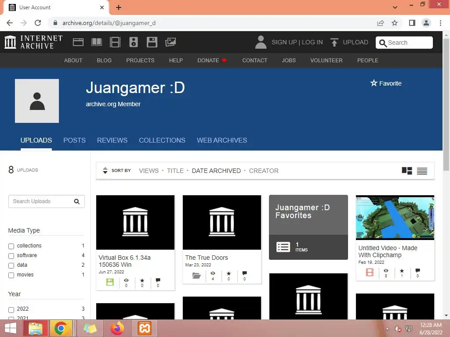The image size is (450, 337).
Task: Check the movies media type filter
Action: [x=11, y=276]
